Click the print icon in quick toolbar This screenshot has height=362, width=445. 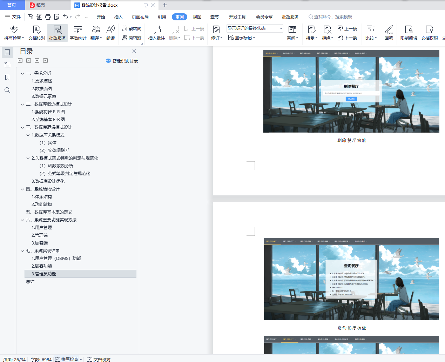pos(48,17)
